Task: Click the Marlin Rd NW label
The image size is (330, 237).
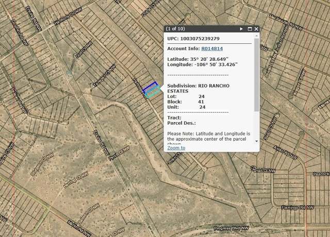Action: pyautogui.click(x=79, y=229)
